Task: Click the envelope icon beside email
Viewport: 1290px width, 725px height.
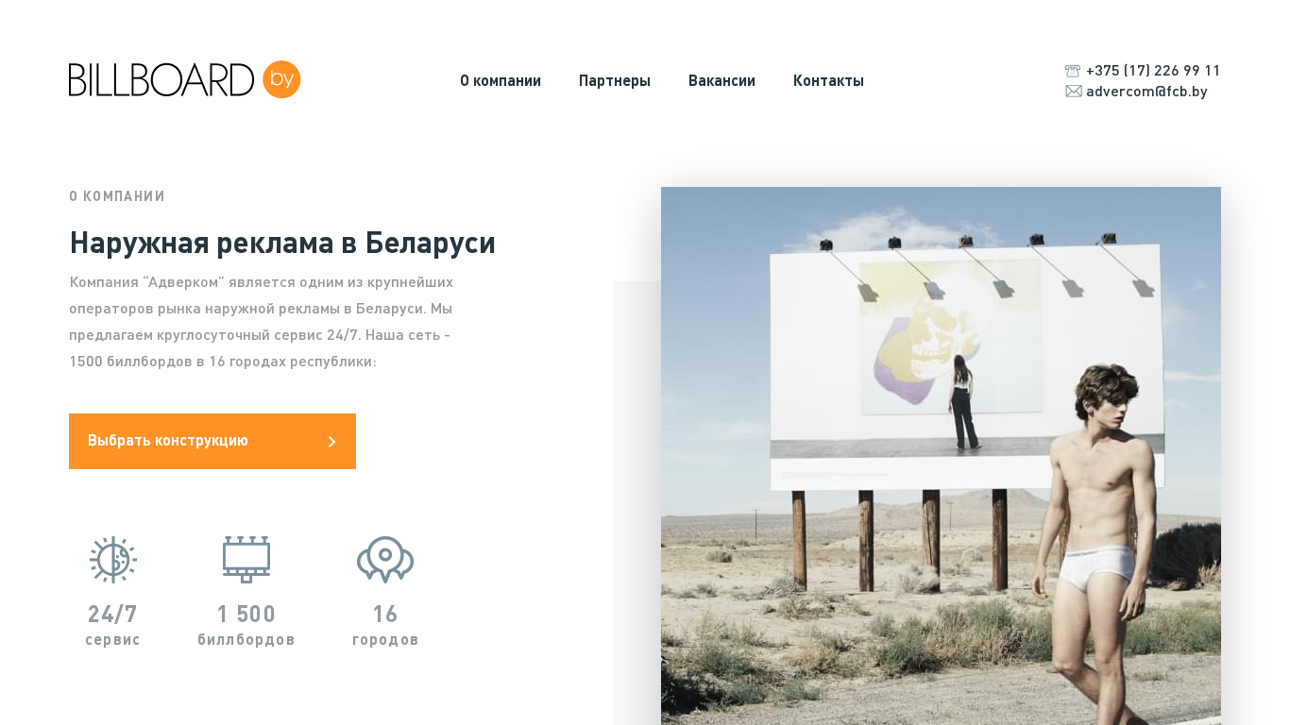Action: click(x=1074, y=91)
